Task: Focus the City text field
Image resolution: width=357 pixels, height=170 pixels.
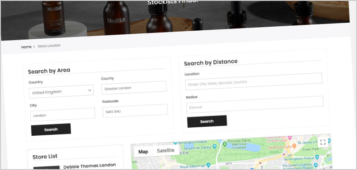Action: 63,114
